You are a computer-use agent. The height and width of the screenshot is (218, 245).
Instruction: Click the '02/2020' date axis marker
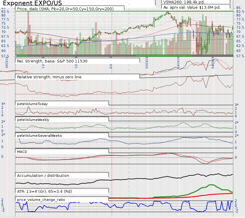(147, 63)
